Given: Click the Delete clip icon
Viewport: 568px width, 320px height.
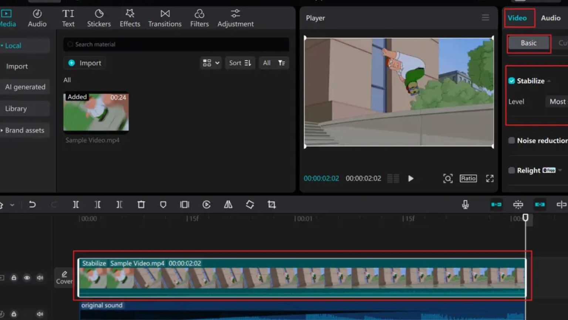Looking at the screenshot, I should click(141, 204).
